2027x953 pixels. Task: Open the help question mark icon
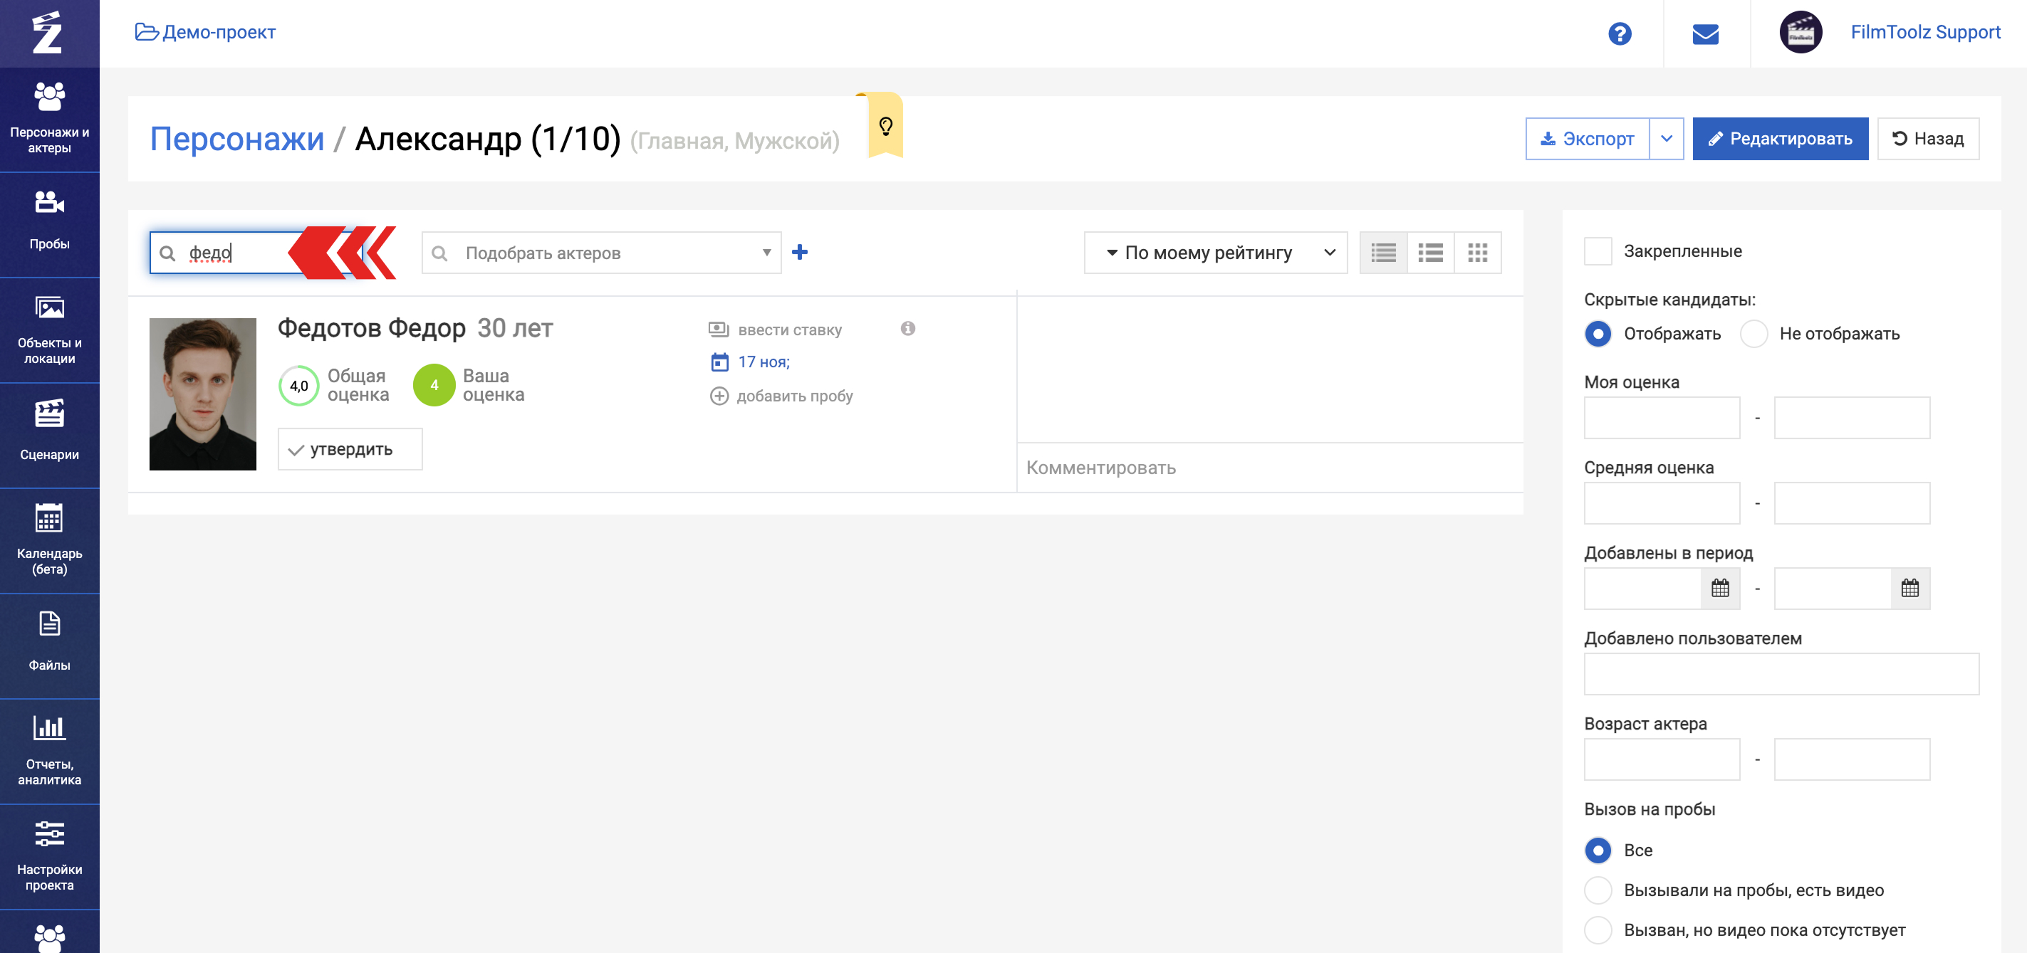coord(1620,34)
